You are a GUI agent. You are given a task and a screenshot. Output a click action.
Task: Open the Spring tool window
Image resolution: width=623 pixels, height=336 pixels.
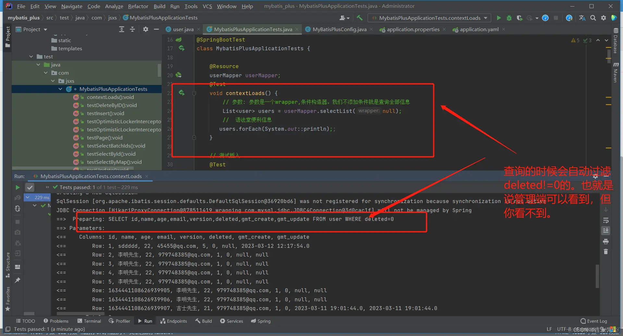[x=261, y=321]
